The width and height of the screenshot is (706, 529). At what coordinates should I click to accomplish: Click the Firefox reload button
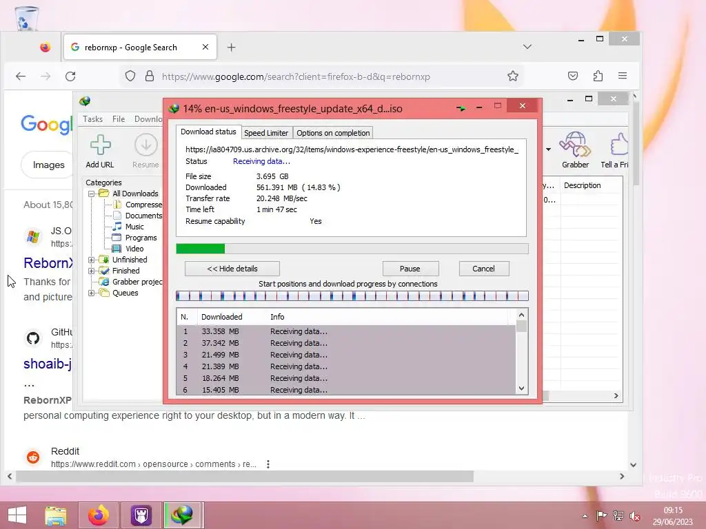click(x=70, y=76)
